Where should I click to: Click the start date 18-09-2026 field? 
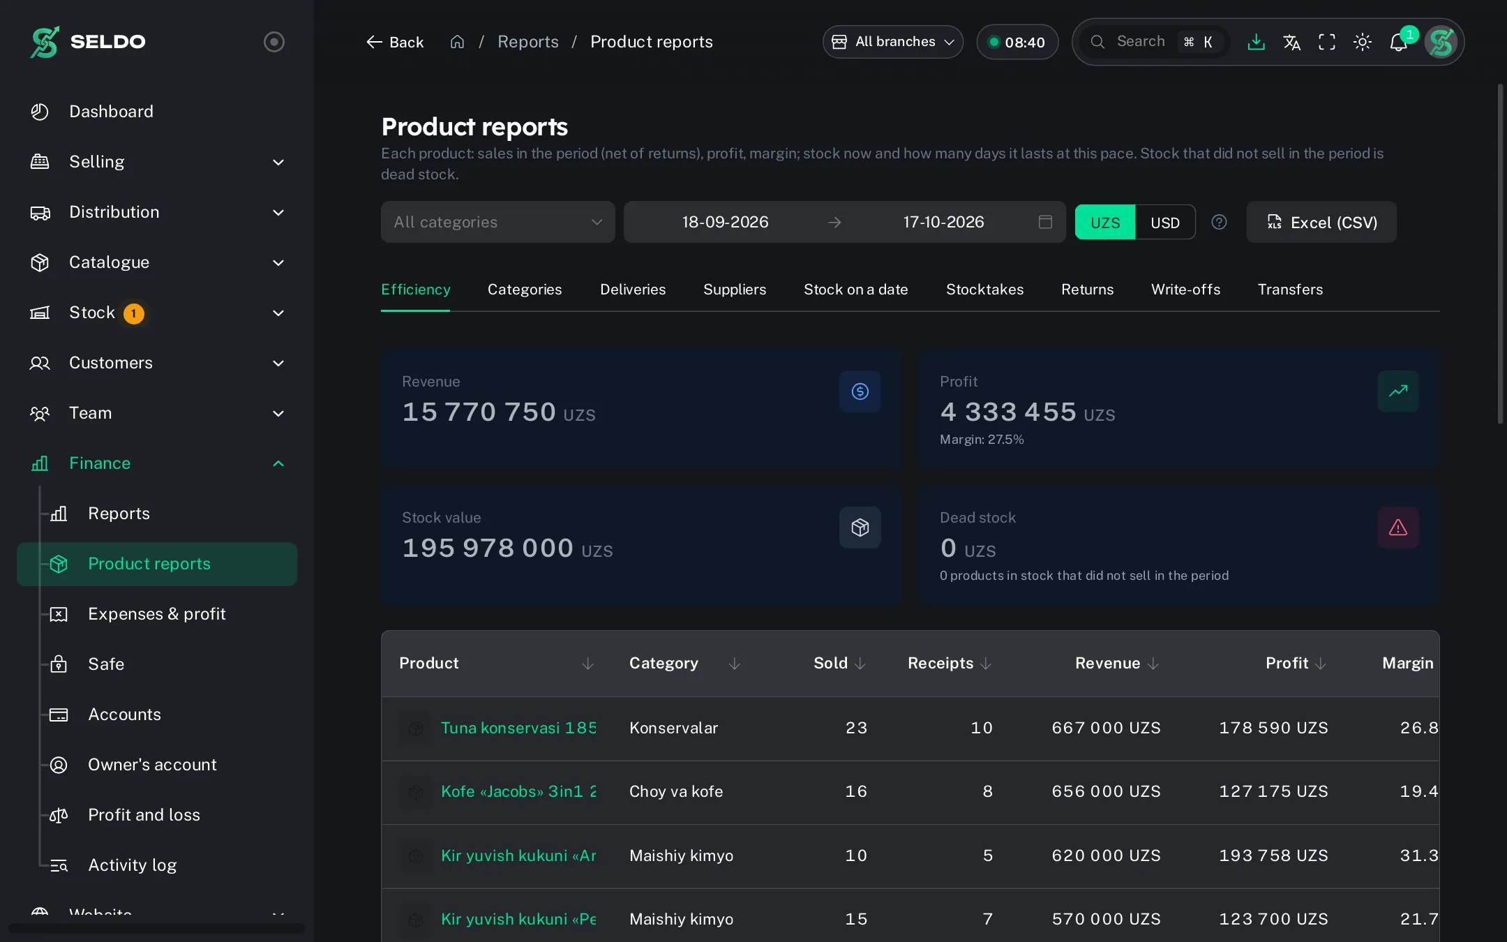(x=725, y=222)
